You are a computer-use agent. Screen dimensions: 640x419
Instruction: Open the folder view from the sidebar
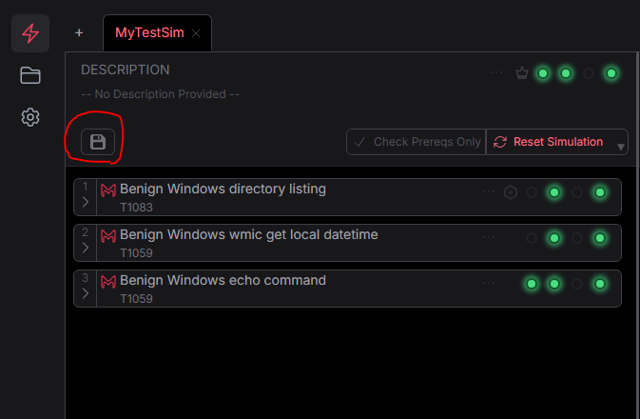tap(30, 75)
